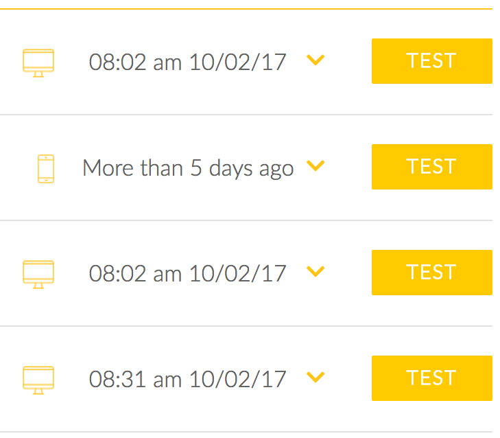The height and width of the screenshot is (438, 500).
Task: Tap the smartphone icon beside More than 5 days ago
Action: coord(46,169)
